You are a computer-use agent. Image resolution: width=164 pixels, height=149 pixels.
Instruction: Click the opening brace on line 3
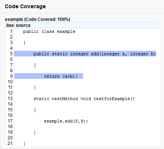pyautogui.click(x=24, y=43)
